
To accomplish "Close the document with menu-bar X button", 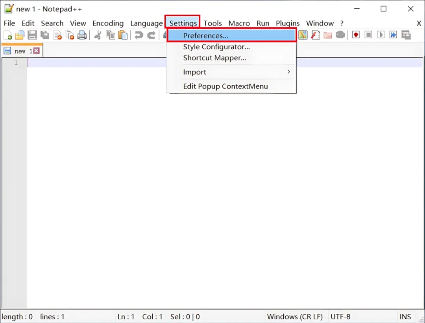I will pyautogui.click(x=419, y=23).
